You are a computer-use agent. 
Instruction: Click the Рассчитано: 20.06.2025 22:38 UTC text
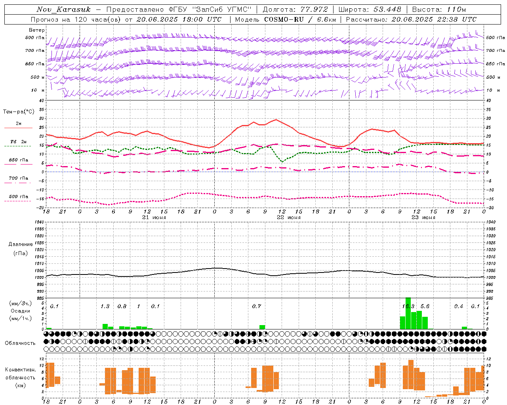point(411,19)
